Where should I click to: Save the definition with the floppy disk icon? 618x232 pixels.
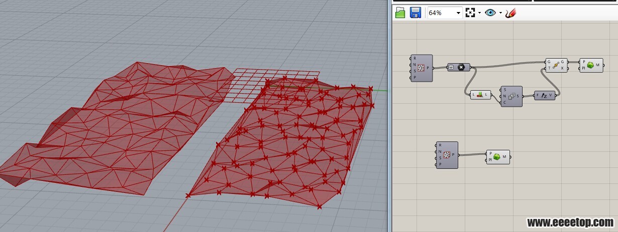415,13
